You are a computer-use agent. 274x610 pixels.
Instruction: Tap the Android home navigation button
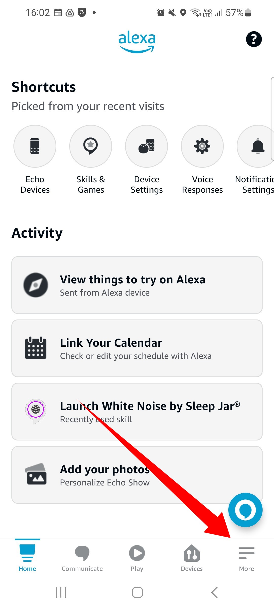coord(137,592)
